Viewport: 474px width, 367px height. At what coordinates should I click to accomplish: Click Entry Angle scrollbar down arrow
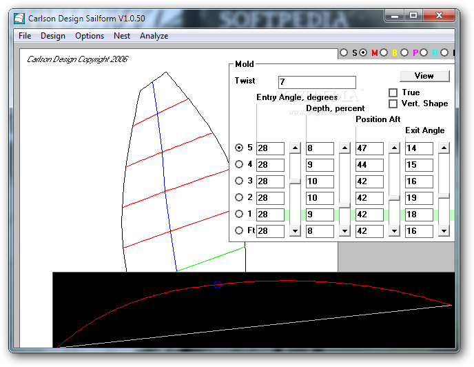pos(295,230)
